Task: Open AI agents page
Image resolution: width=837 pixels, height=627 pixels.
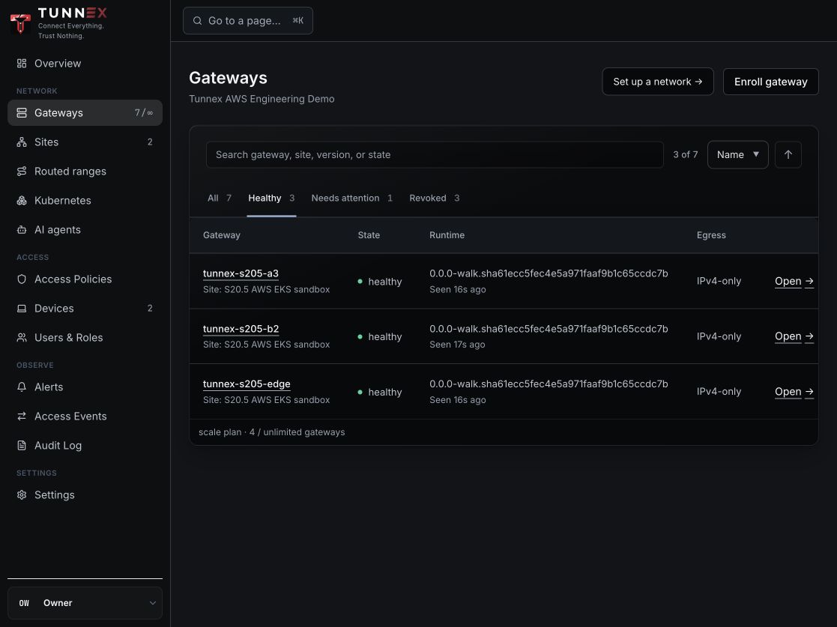Action: [85, 230]
